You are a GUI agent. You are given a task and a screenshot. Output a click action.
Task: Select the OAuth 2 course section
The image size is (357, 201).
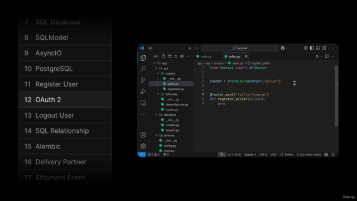65,99
